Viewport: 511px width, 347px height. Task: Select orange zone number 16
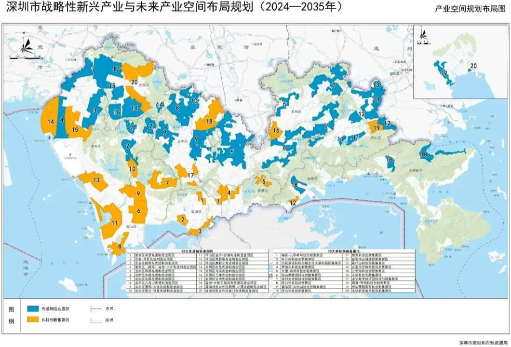tap(276, 131)
